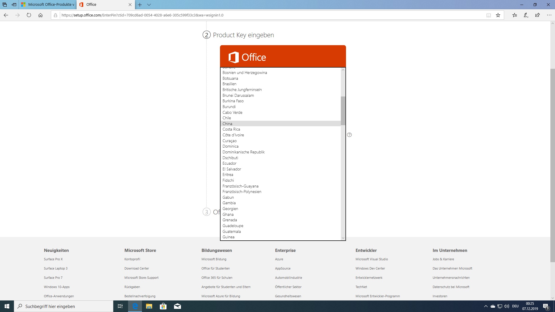
Task: Click the help question mark beside dropdown
Action: 349,135
